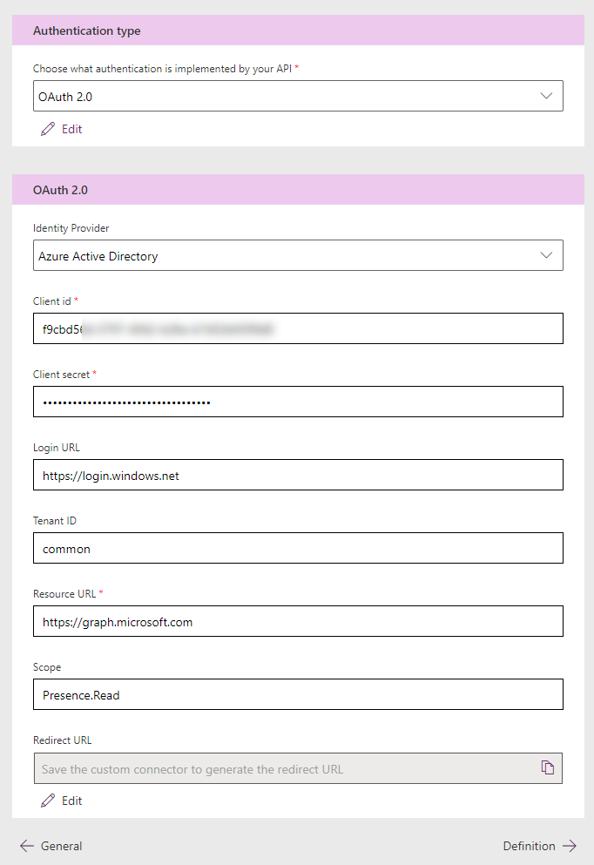
Task: Select the Resource URL input box
Action: pyautogui.click(x=298, y=621)
